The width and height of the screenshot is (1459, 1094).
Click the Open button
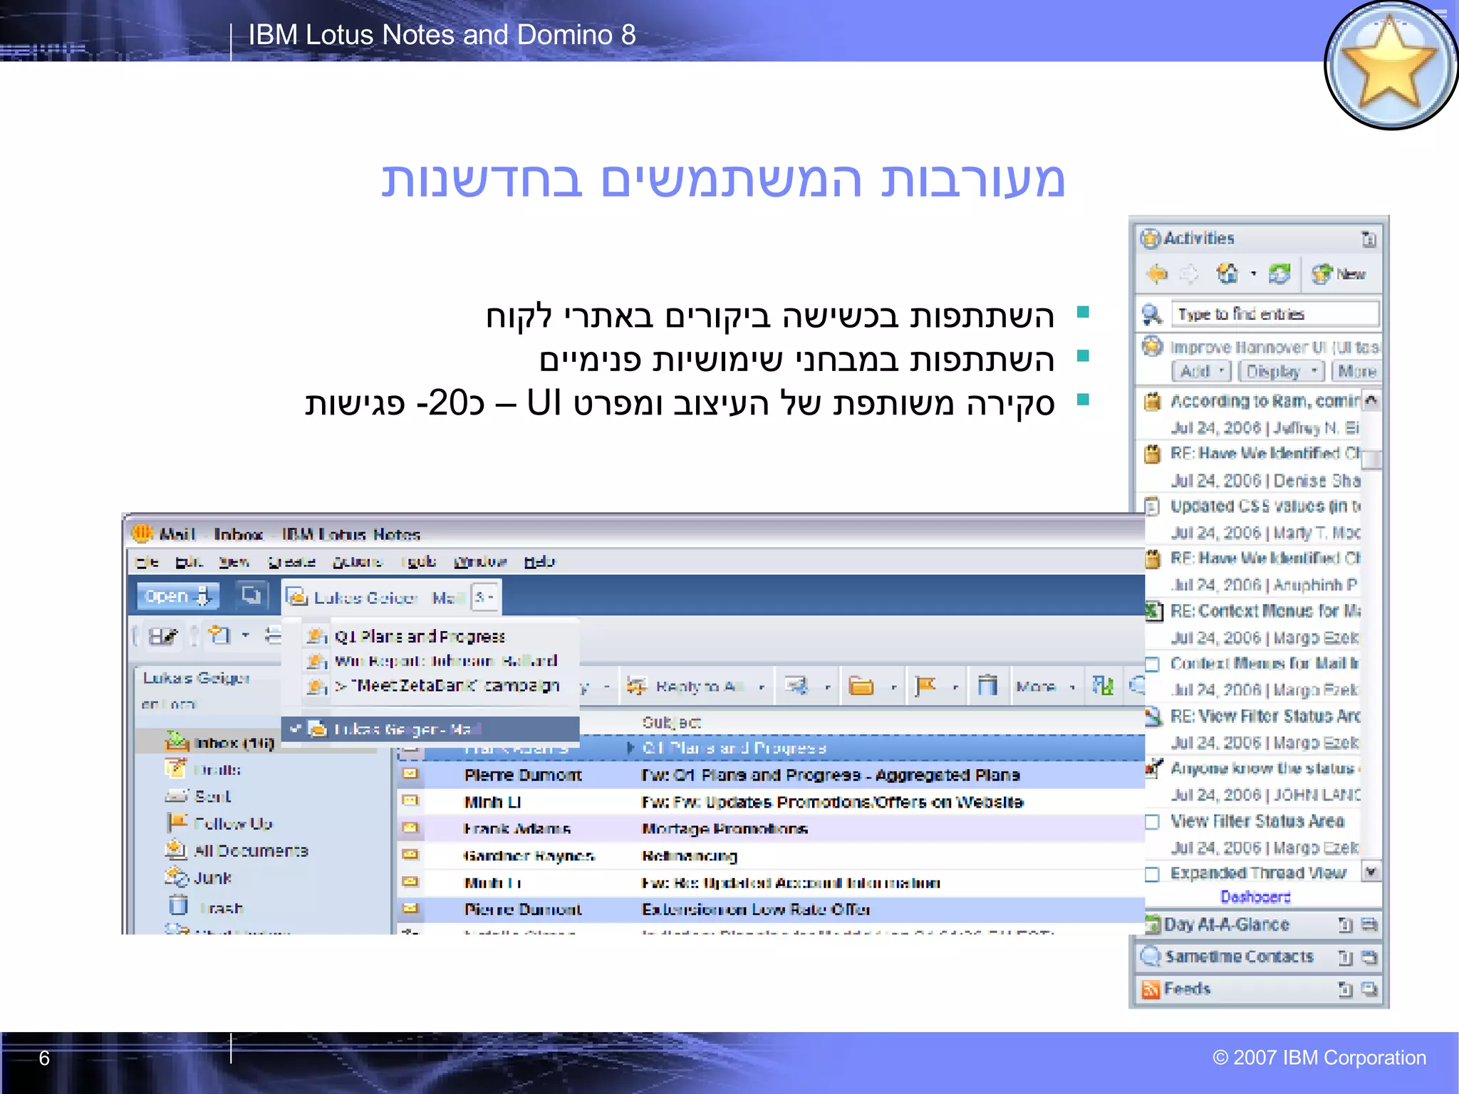177,596
